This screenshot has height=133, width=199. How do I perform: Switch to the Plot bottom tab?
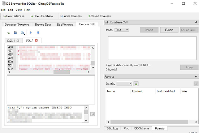tap(126, 128)
